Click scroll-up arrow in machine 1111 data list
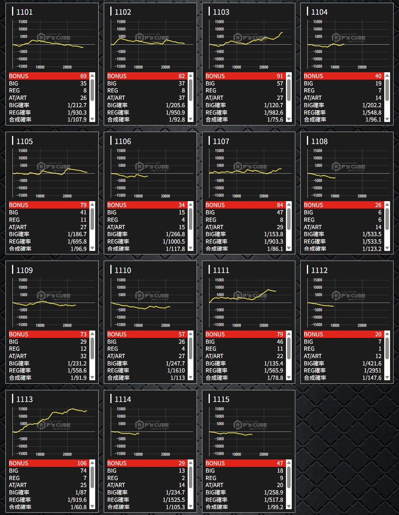The width and height of the screenshot is (399, 515). [289, 334]
